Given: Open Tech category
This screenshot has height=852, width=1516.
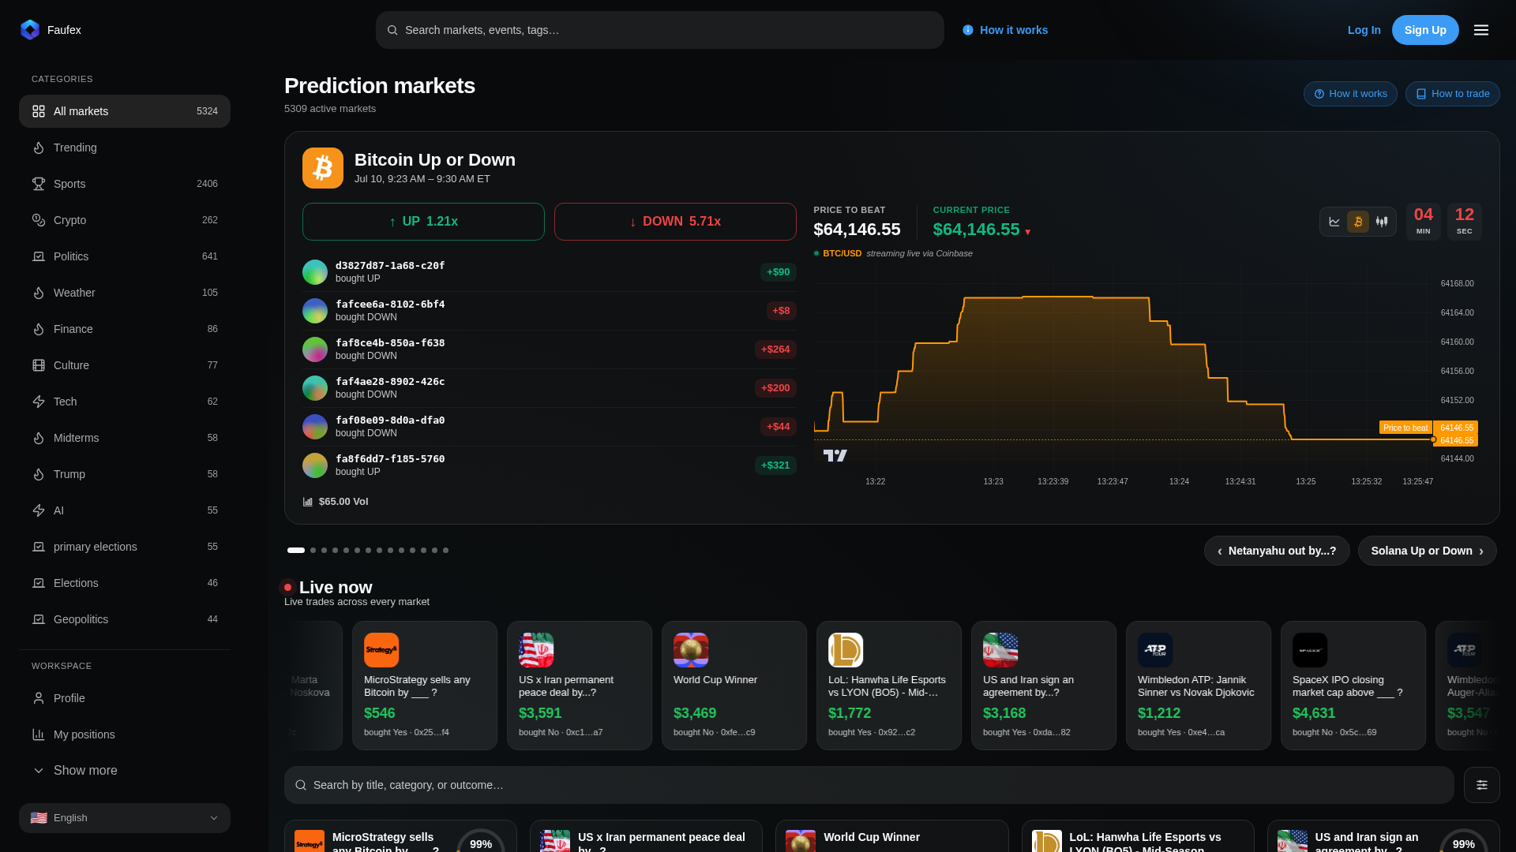Looking at the screenshot, I should click(125, 402).
